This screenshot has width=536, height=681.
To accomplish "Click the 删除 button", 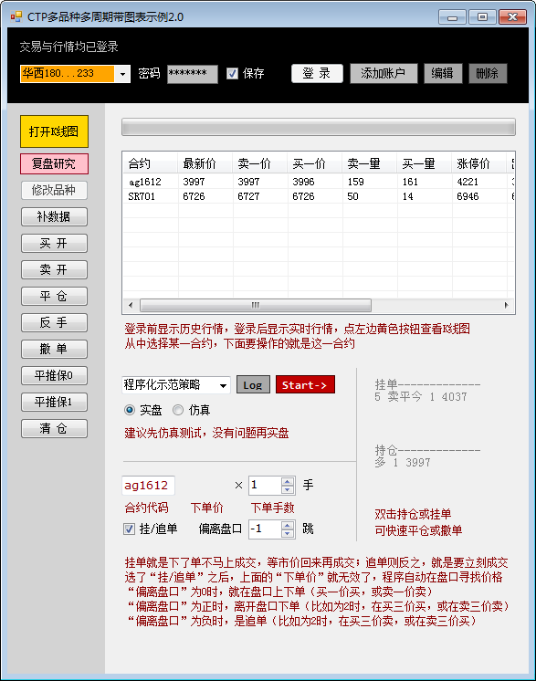I will pyautogui.click(x=488, y=73).
